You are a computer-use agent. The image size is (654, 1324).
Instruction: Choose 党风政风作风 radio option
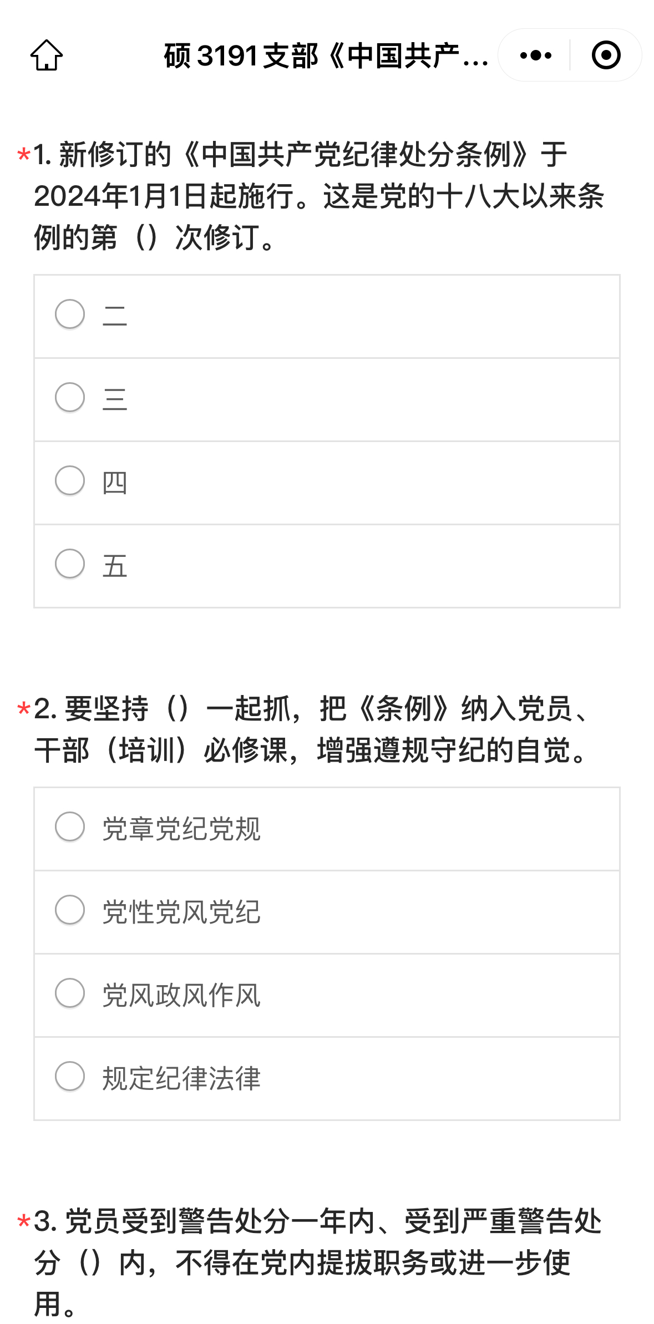[x=70, y=993]
